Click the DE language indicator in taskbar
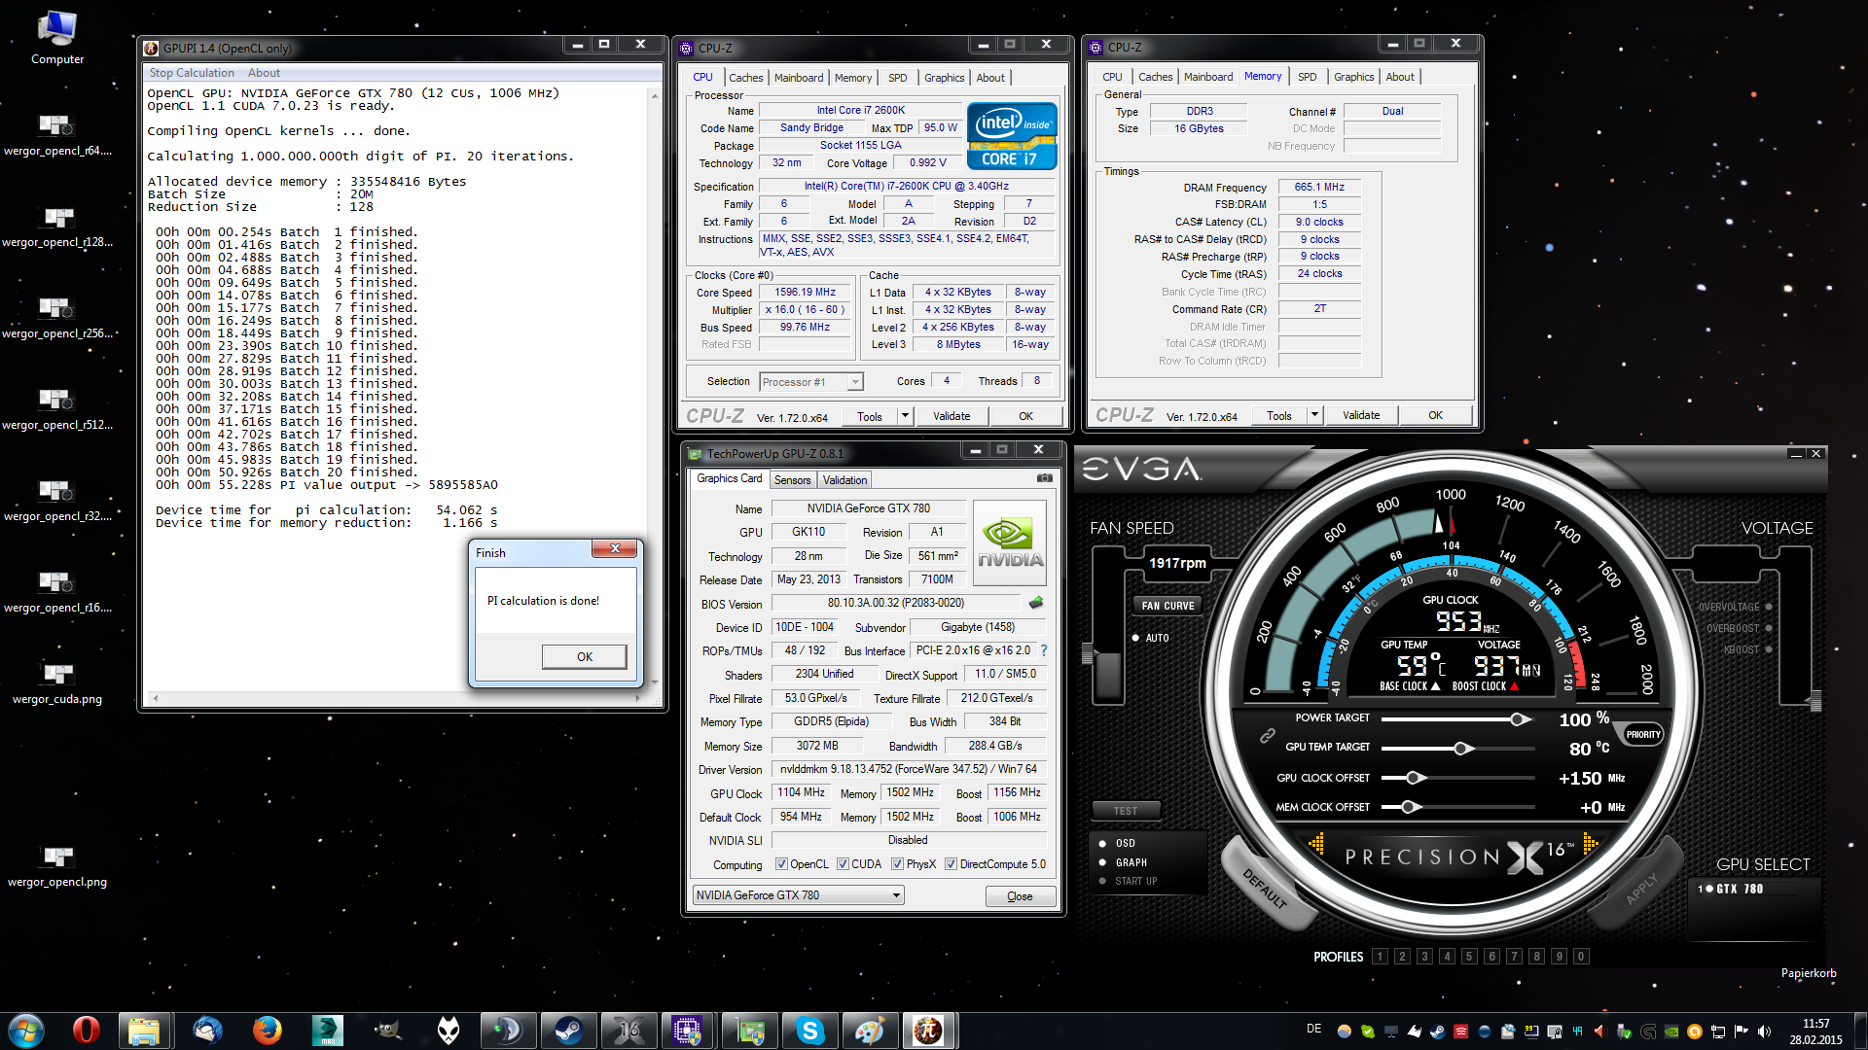 1313,1030
